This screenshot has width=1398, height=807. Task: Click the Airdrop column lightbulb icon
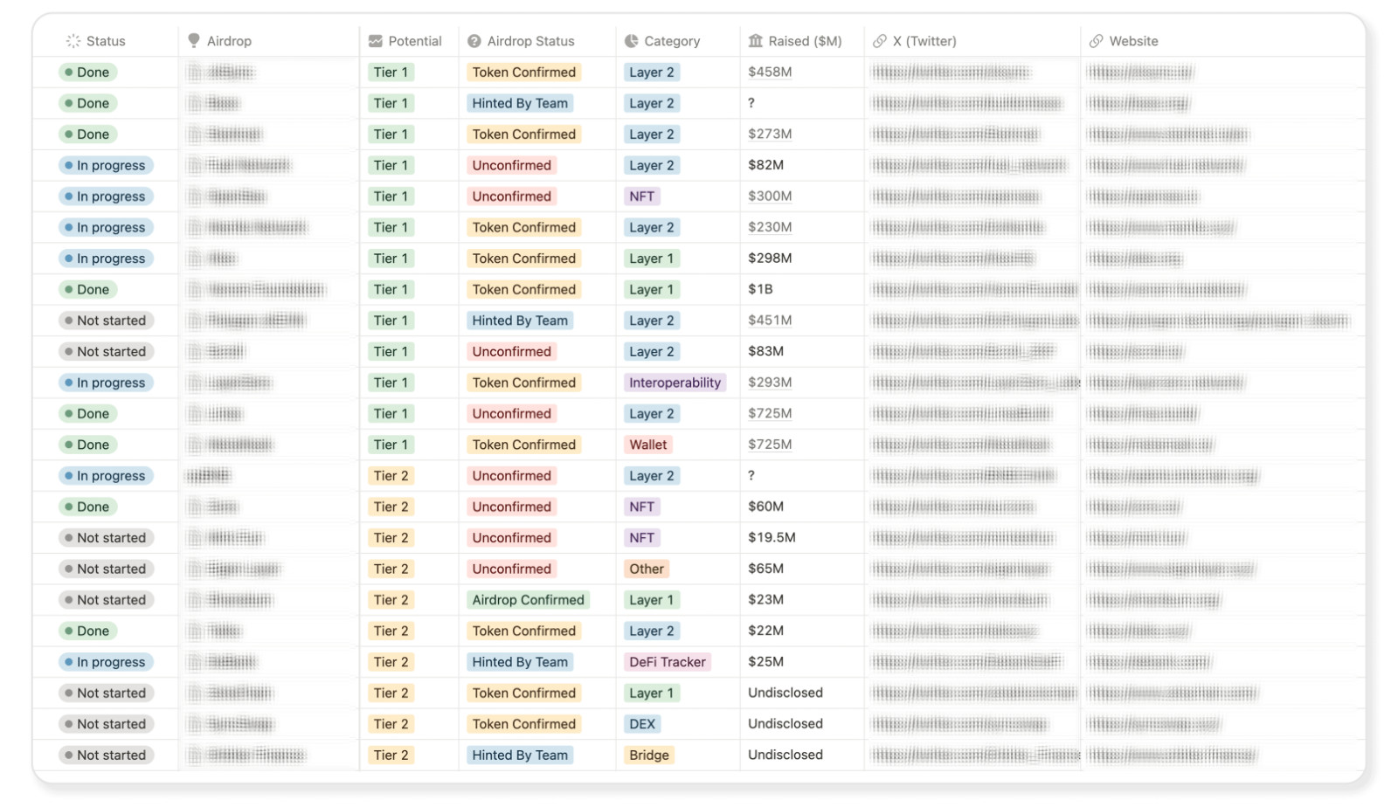click(x=194, y=41)
